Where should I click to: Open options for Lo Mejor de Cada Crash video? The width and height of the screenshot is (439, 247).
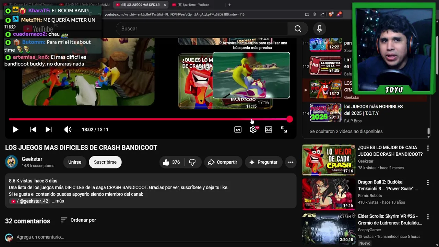coord(428,148)
